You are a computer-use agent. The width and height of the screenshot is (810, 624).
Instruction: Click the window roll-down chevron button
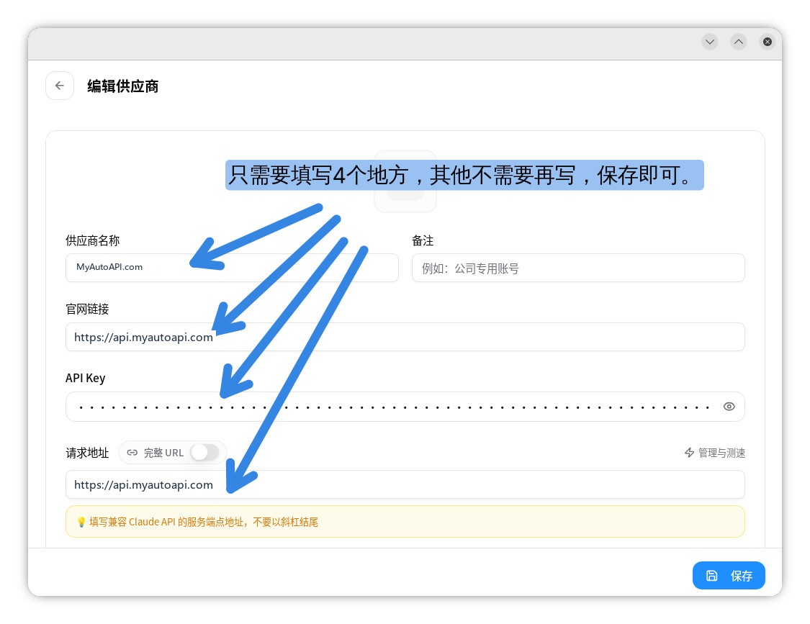pyautogui.click(x=710, y=42)
